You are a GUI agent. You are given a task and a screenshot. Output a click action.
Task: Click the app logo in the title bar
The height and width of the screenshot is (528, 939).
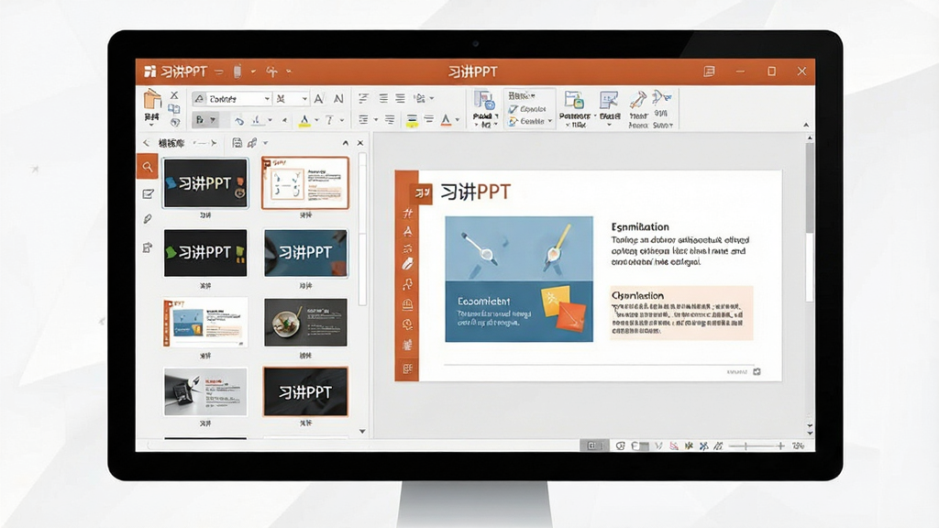coord(149,71)
